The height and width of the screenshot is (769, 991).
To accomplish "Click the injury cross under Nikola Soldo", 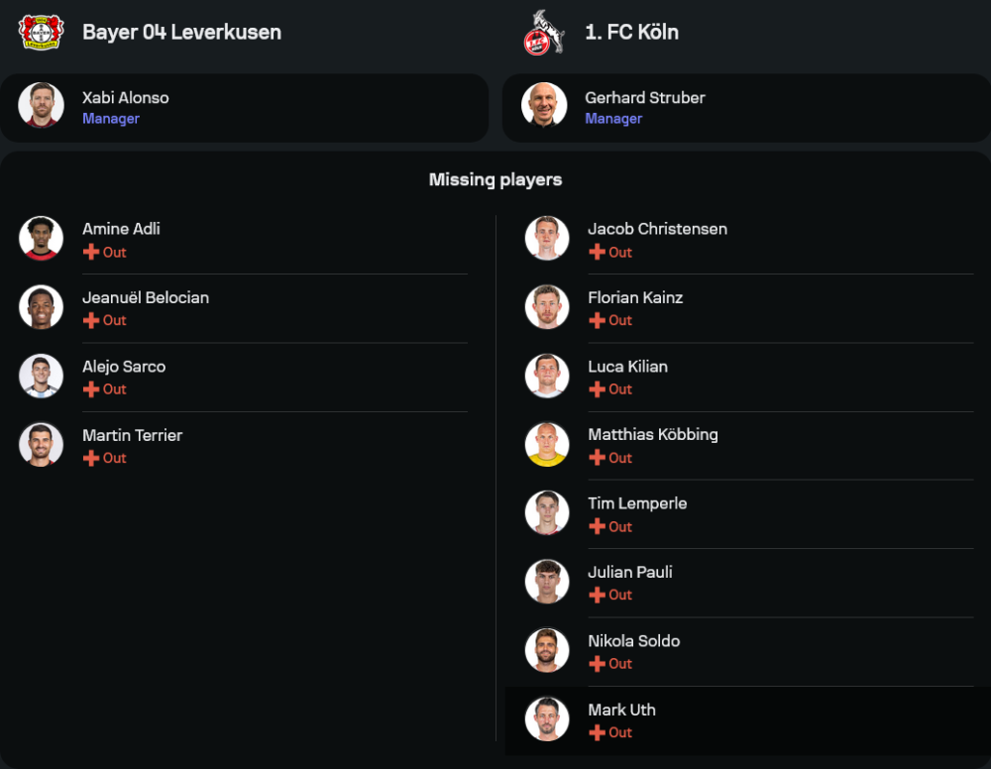I will 597,664.
